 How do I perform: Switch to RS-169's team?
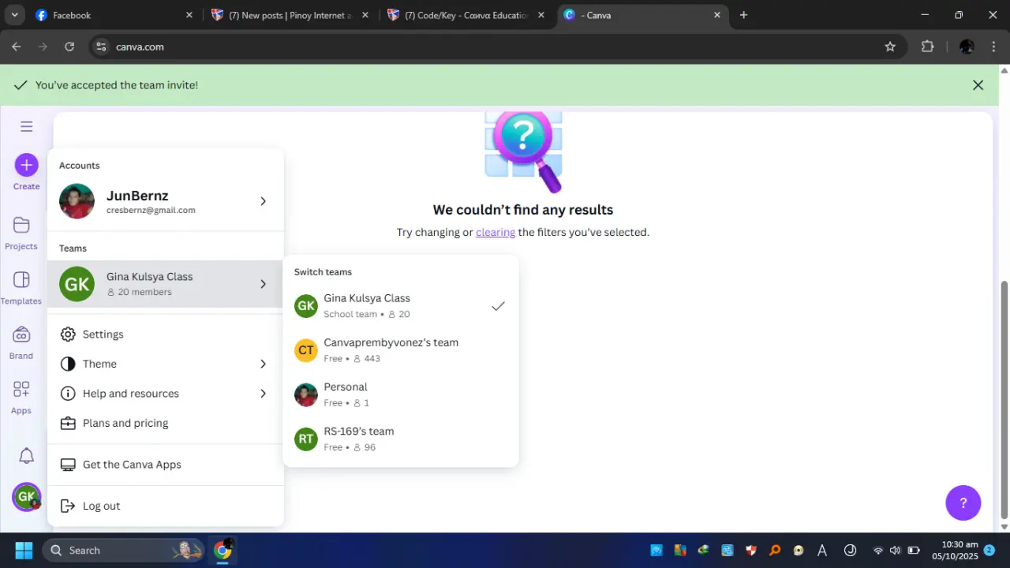400,439
